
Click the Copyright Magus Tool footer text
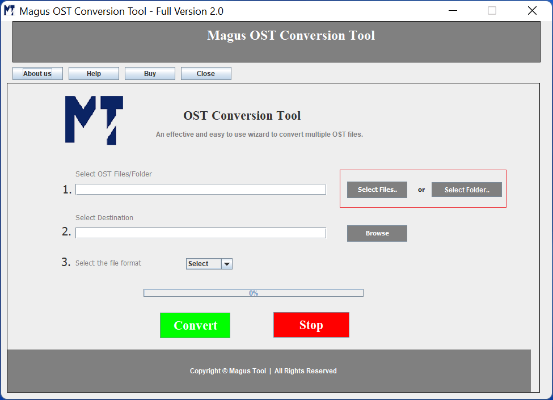263,371
